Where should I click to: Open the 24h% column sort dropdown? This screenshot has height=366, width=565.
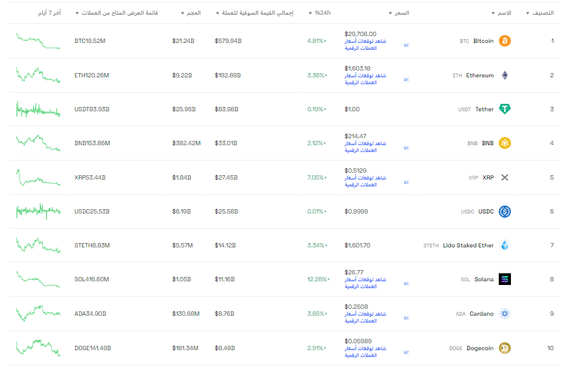pyautogui.click(x=309, y=13)
